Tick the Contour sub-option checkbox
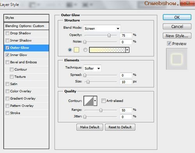 pos(12,69)
